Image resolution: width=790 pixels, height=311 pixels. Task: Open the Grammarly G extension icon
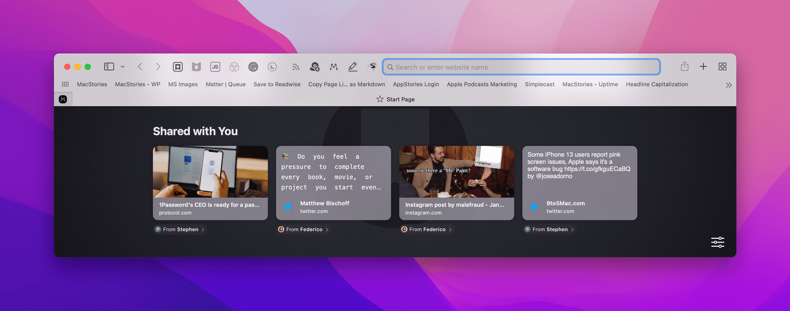[253, 67]
